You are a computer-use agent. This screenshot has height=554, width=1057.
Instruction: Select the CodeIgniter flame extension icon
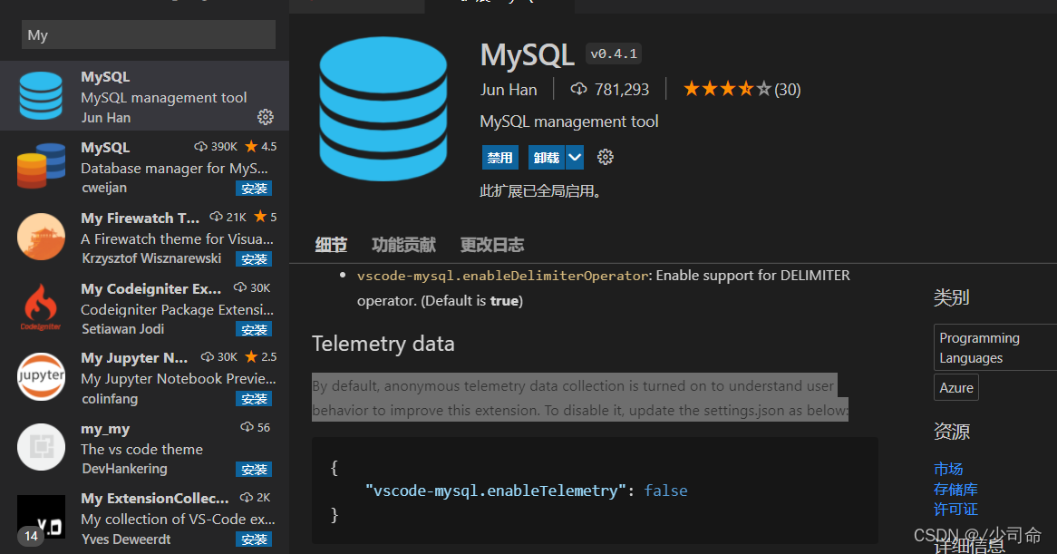tap(42, 307)
